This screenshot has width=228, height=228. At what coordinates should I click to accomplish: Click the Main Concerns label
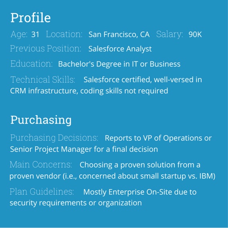pyautogui.click(x=41, y=164)
